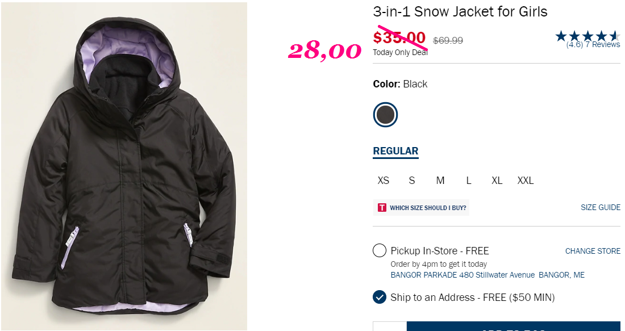Viewport: 625px width, 331px height.
Task: Click the black snow jacket product image
Action: tap(124, 166)
